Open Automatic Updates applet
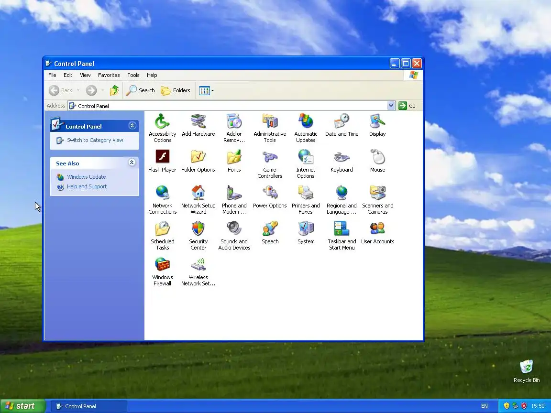The height and width of the screenshot is (413, 551). click(306, 128)
